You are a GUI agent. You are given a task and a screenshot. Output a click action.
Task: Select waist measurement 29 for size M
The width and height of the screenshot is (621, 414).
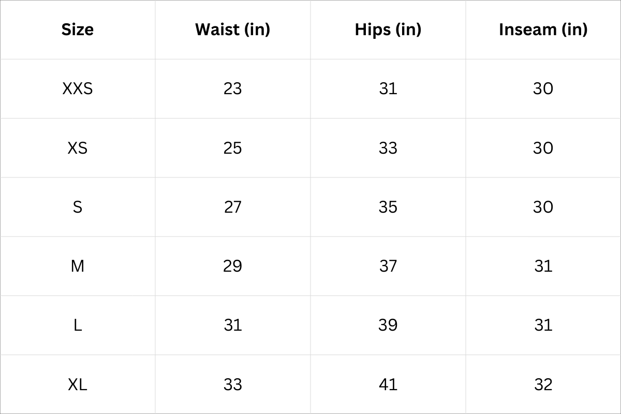point(233,267)
